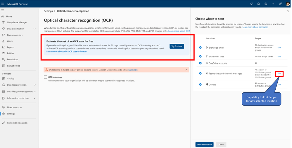This screenshot has height=148, width=292.
Task: Open Learn more about OCR link
Action: click(179, 31)
